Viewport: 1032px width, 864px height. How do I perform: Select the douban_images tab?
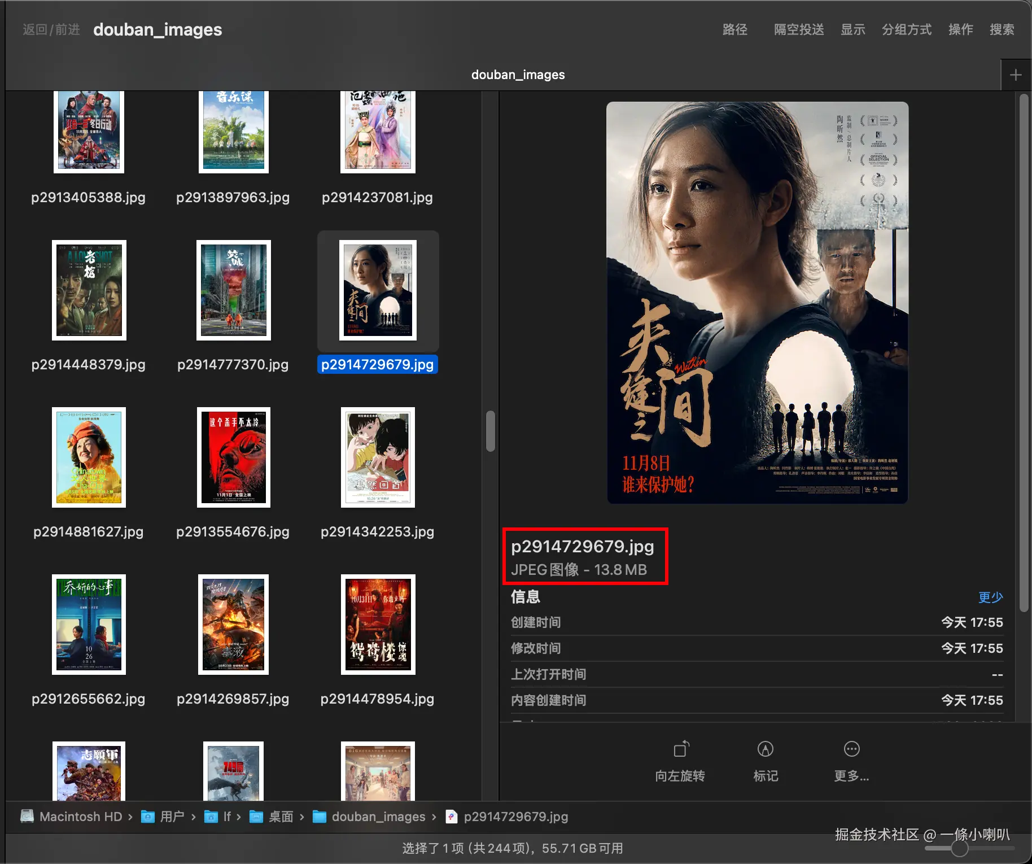(518, 75)
